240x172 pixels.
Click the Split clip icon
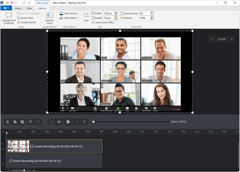pyautogui.click(x=38, y=122)
